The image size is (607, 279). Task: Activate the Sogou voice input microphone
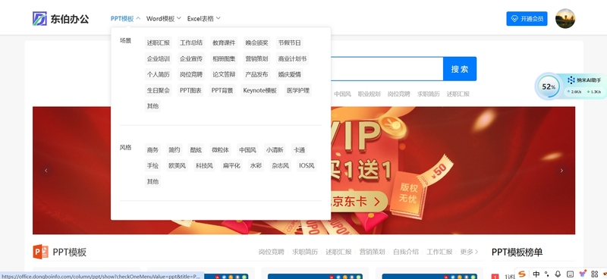(x=558, y=274)
